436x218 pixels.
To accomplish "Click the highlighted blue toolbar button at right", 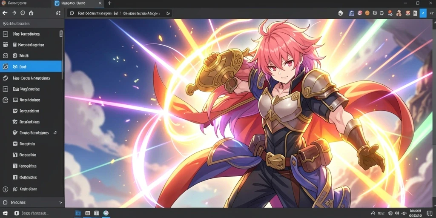I will [423, 13].
